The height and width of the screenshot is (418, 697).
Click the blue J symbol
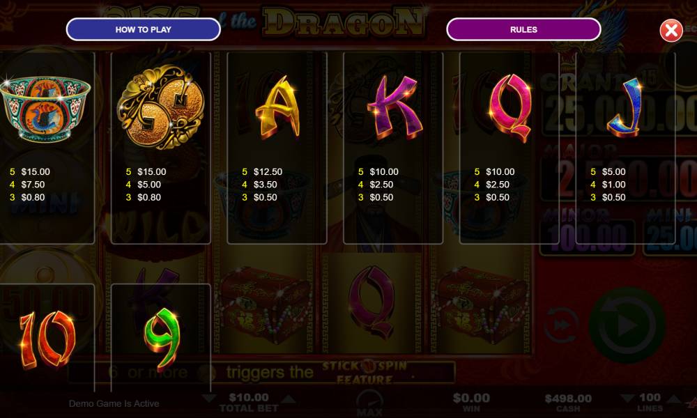click(x=625, y=107)
